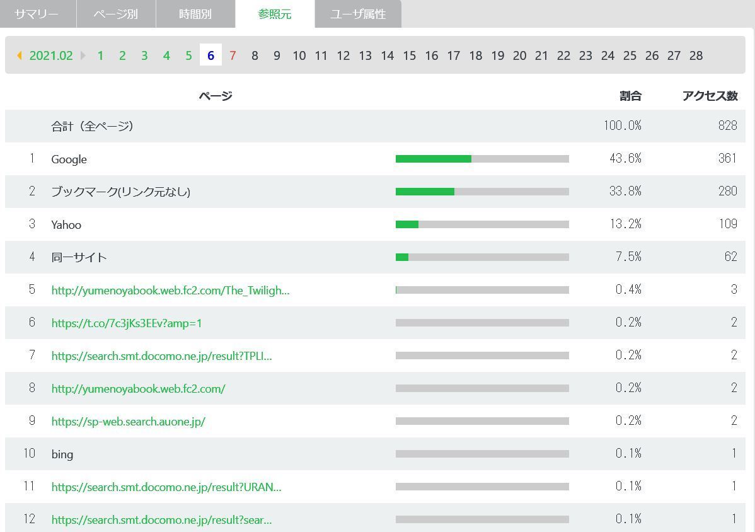
Task: Select day 3 in date bar
Action: tap(144, 55)
